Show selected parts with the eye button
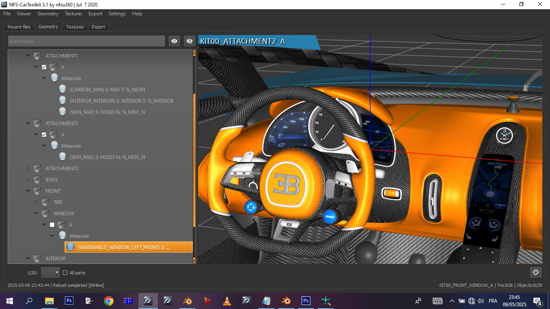Viewport: 550px width, 309px height. (174, 41)
